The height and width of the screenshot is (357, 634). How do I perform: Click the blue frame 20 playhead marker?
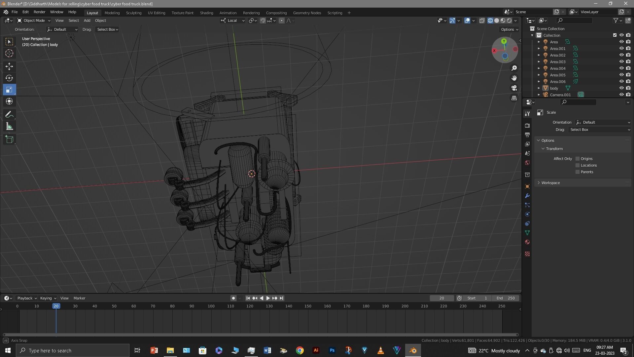click(x=56, y=306)
